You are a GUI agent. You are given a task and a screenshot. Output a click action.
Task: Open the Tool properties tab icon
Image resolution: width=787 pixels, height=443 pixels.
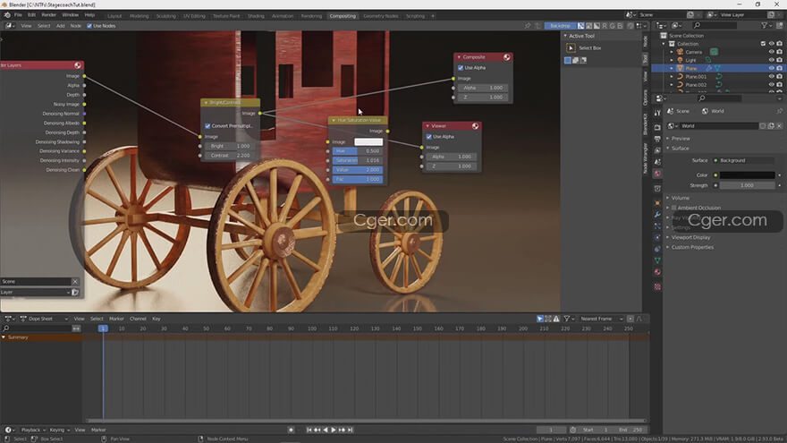[x=657, y=113]
